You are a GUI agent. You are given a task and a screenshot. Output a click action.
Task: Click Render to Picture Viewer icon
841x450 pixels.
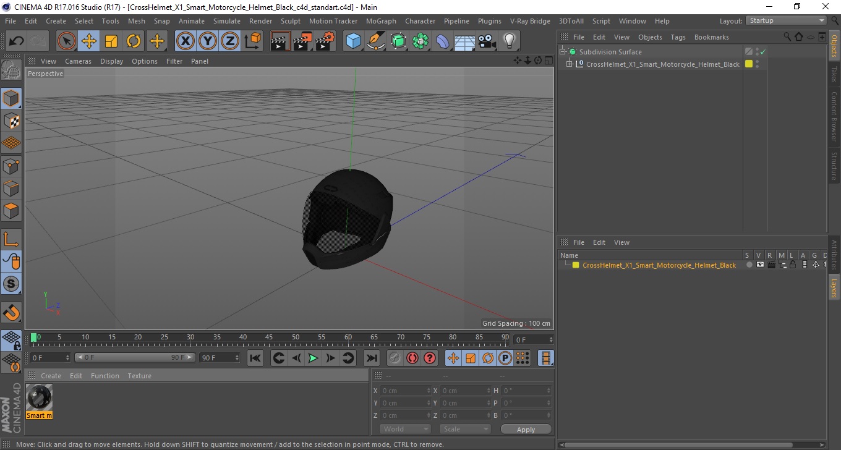[x=302, y=41]
